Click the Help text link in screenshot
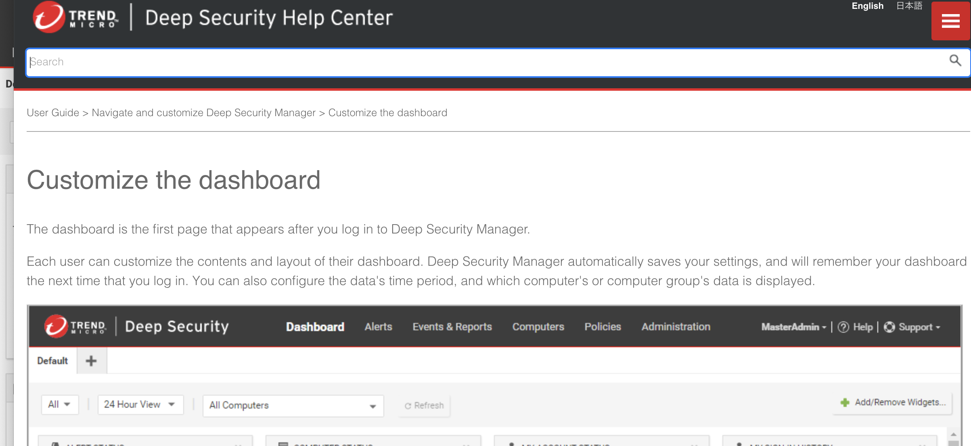Viewport: 971px width, 446px height. pos(863,327)
